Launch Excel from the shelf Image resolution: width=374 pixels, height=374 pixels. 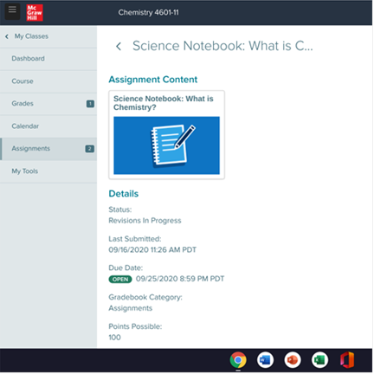click(319, 360)
